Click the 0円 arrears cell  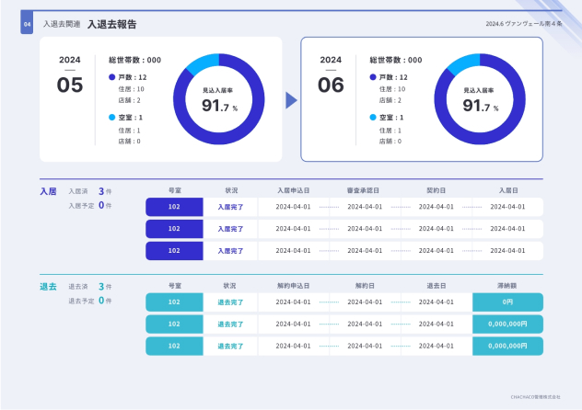click(507, 302)
